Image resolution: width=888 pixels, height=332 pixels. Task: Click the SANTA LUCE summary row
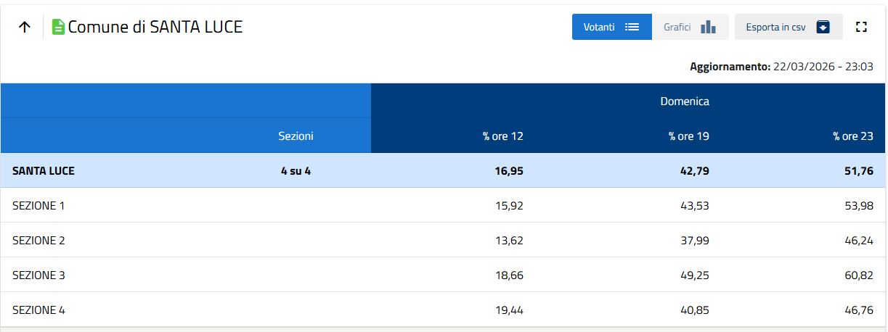[44, 171]
